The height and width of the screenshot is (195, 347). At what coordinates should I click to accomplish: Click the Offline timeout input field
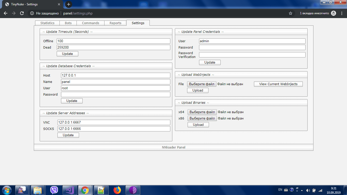[113, 41]
